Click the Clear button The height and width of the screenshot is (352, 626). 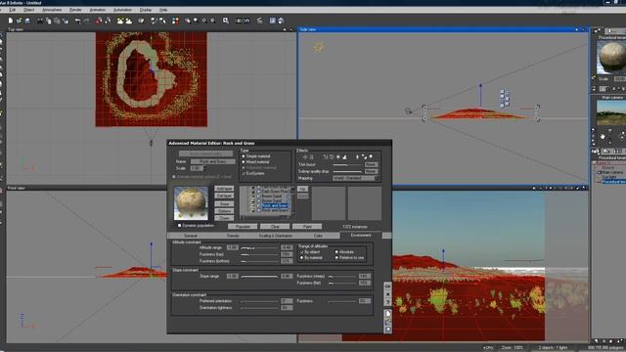click(275, 226)
